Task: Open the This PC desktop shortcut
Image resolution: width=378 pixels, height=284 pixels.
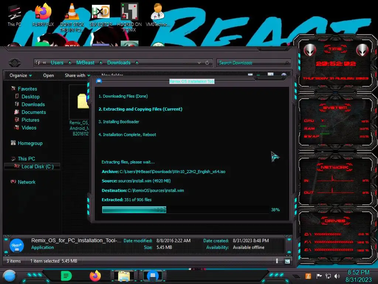Action: [14, 15]
